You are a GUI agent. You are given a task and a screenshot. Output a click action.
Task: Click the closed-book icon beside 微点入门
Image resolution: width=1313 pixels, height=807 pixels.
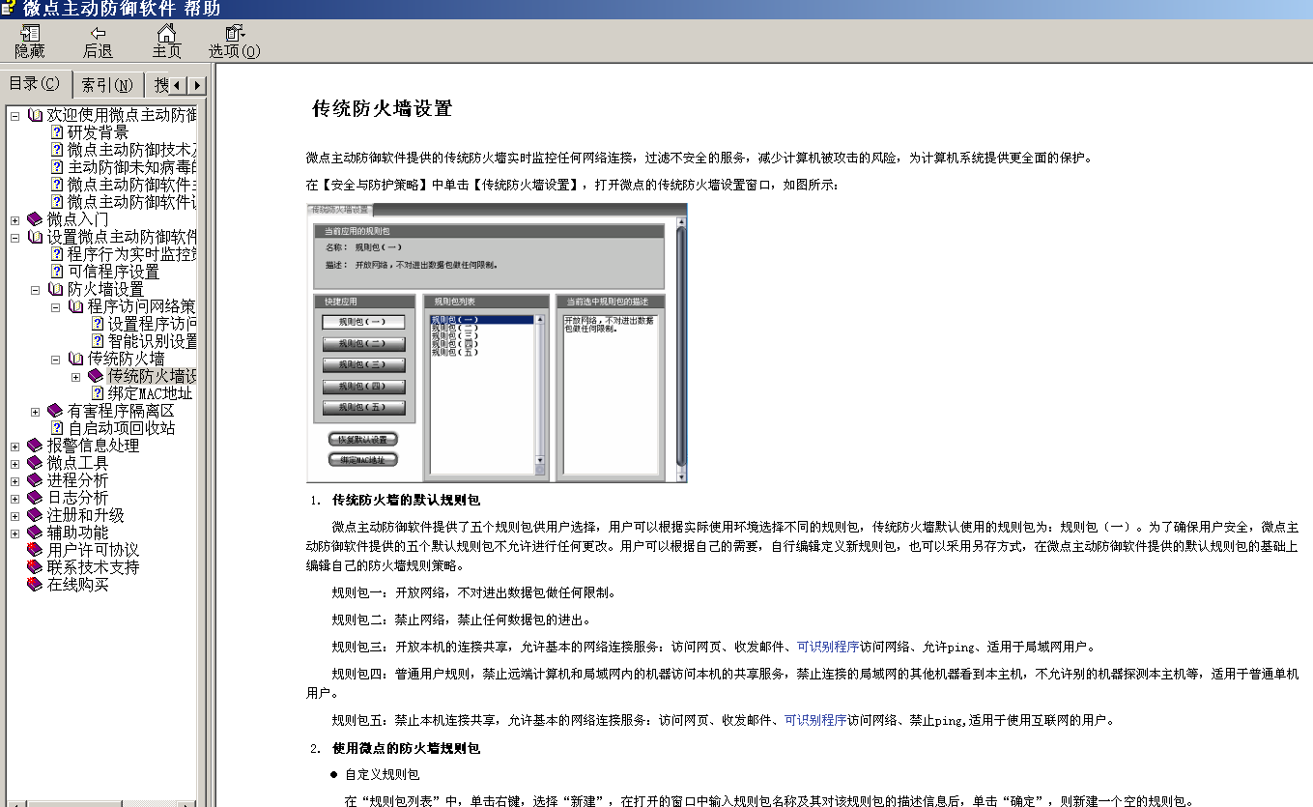click(35, 219)
